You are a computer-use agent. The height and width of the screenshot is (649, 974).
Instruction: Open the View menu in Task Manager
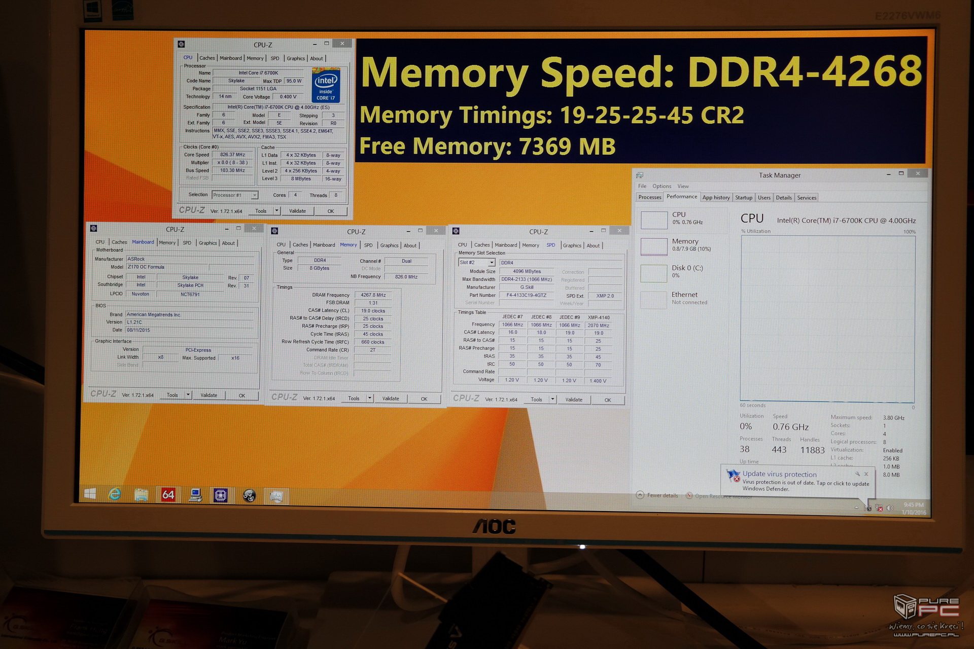click(x=683, y=186)
